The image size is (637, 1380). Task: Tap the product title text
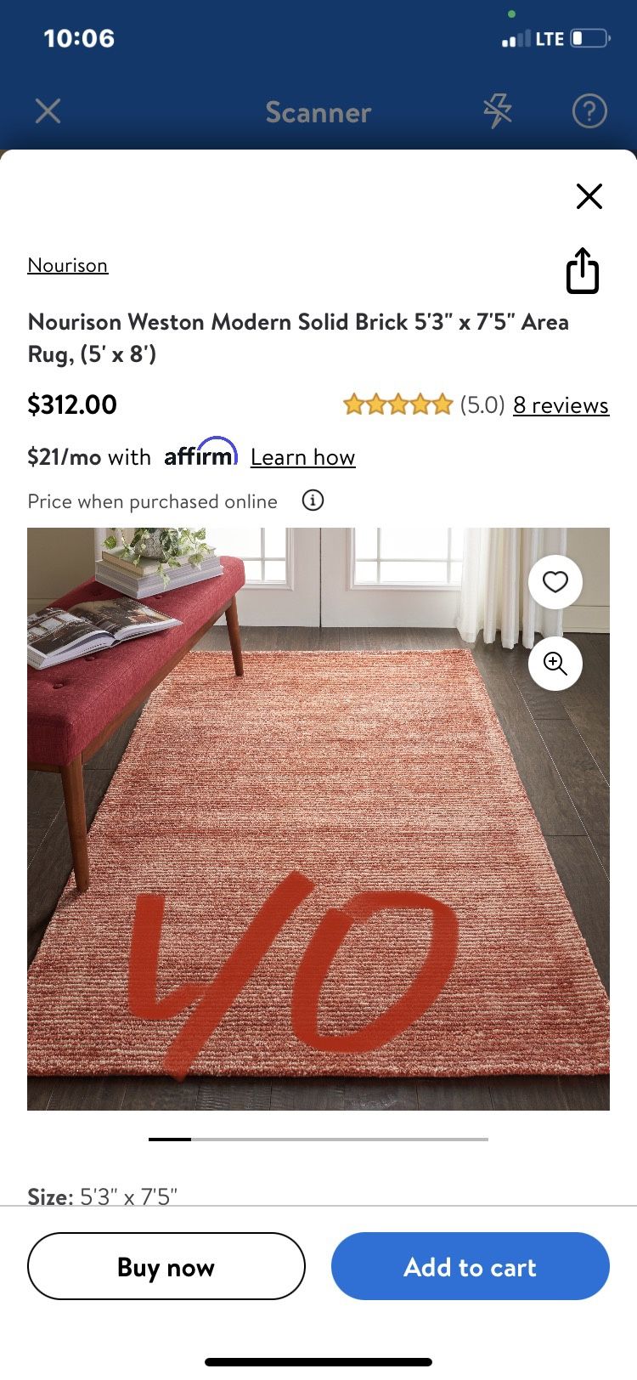click(298, 338)
